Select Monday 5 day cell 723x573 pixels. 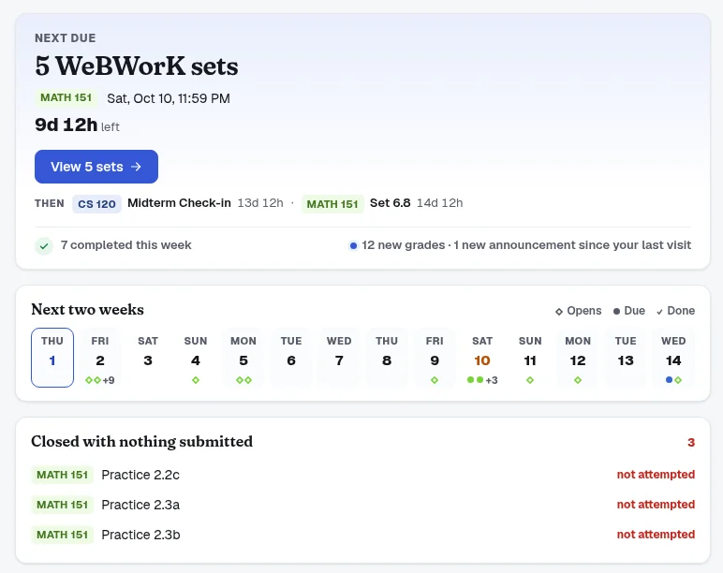coord(243,358)
